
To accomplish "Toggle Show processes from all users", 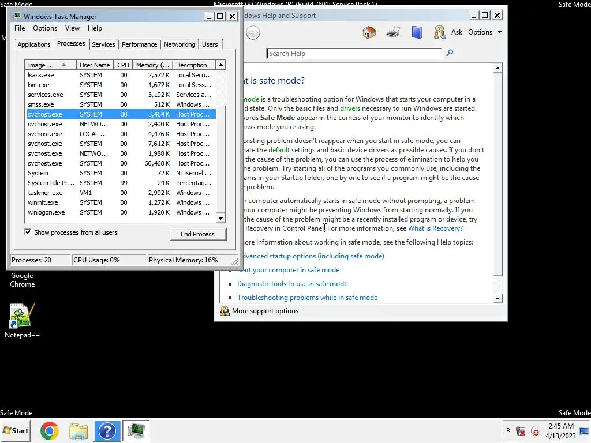I will tap(28, 232).
